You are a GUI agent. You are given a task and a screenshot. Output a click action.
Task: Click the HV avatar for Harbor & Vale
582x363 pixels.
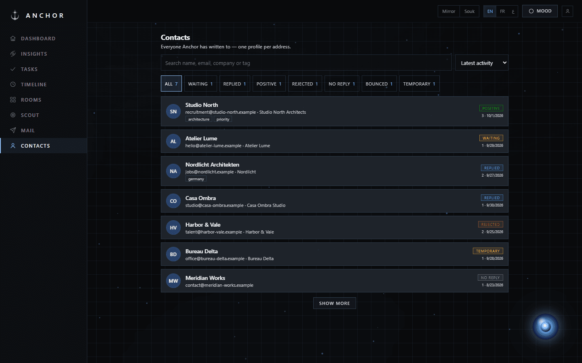click(173, 228)
